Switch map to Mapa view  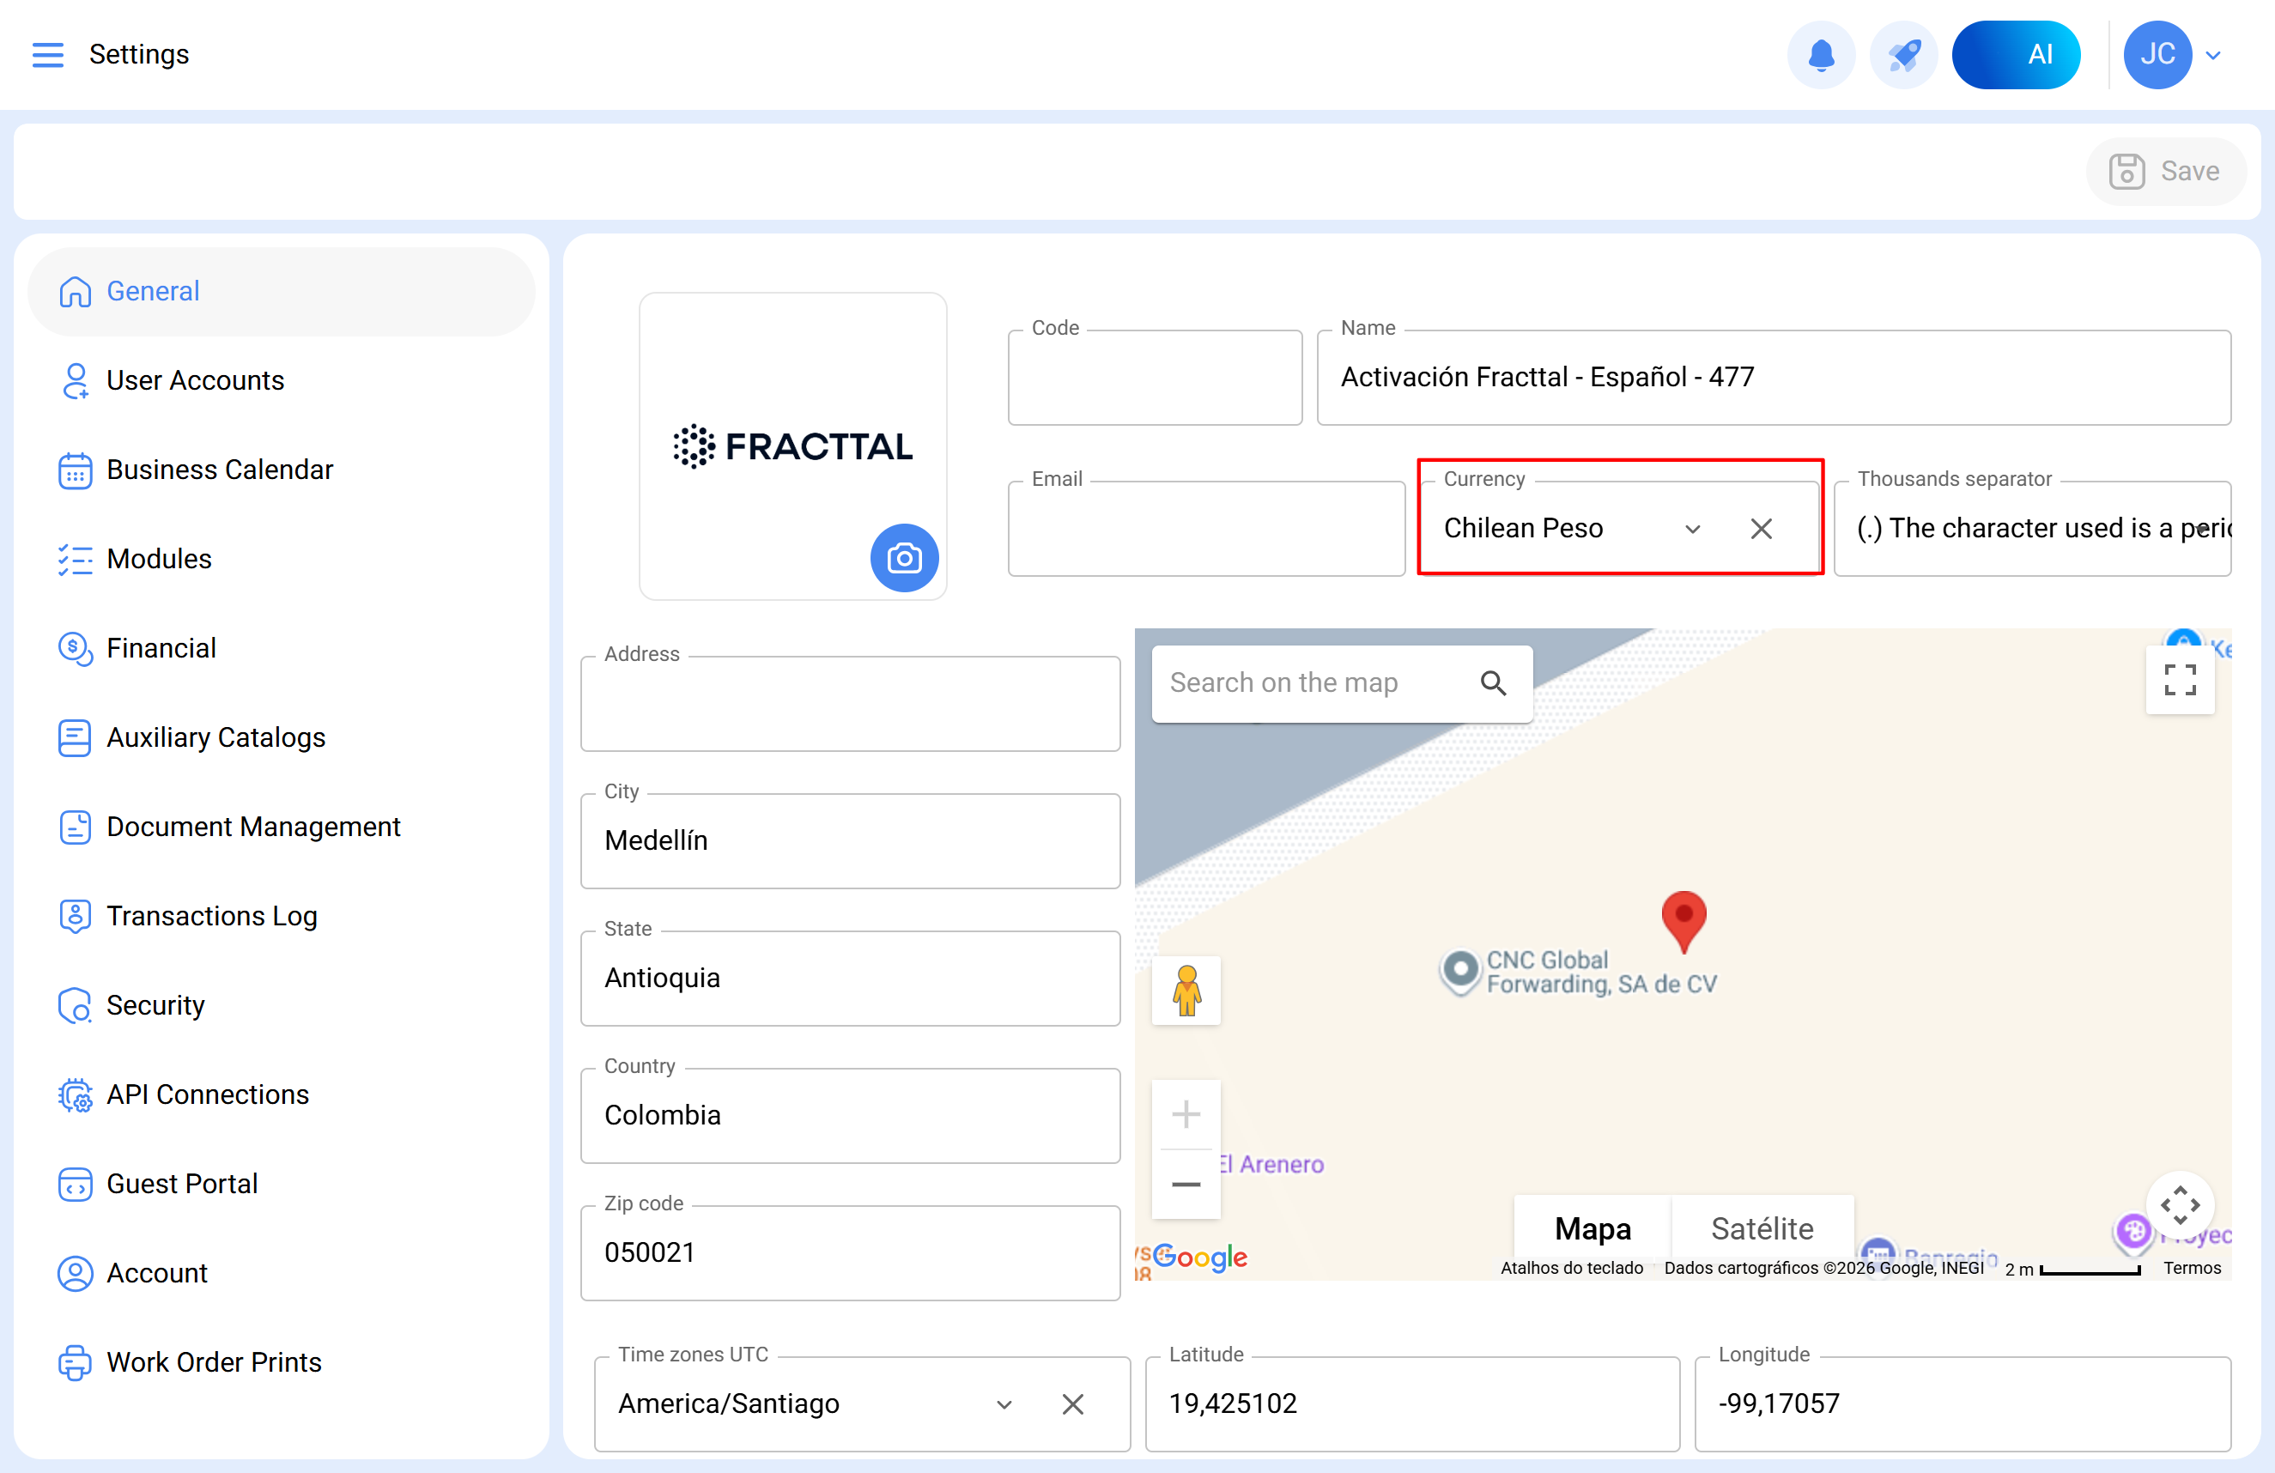(x=1592, y=1228)
